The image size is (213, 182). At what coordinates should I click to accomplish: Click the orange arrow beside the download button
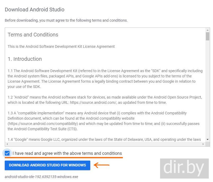pos(102,165)
